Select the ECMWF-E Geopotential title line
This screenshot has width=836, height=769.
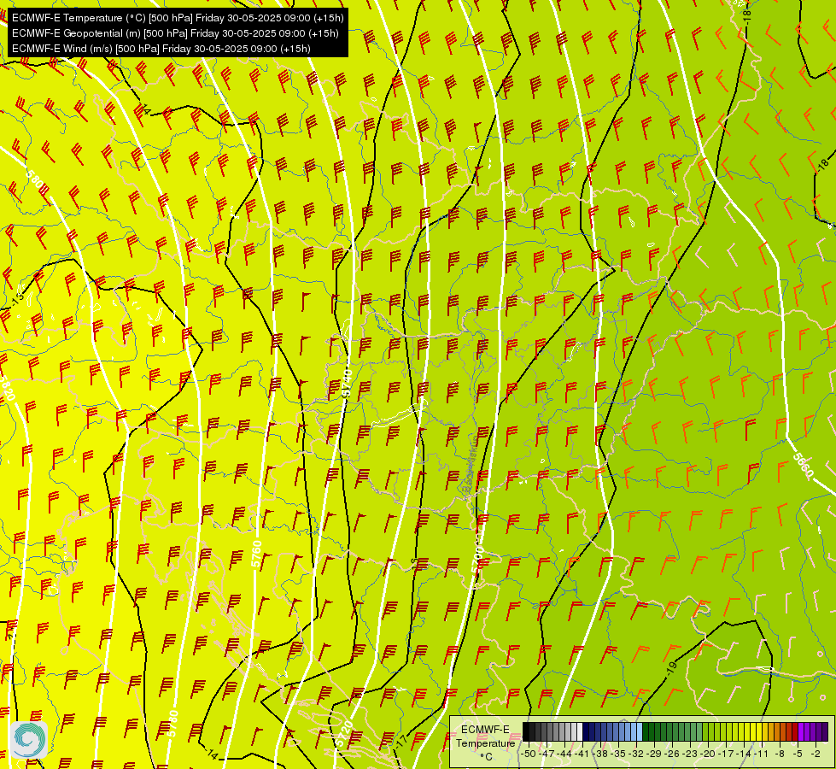pos(175,33)
